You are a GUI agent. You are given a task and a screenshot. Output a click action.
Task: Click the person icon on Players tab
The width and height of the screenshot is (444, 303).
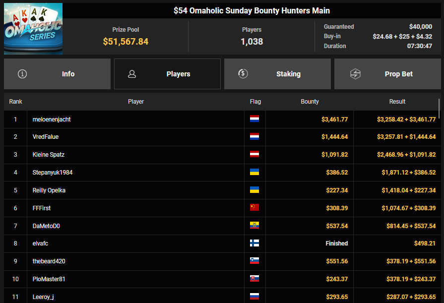click(132, 74)
